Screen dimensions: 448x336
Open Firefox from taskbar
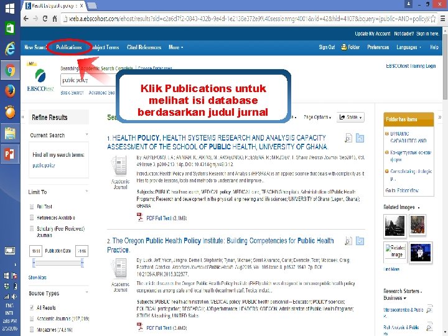(x=10, y=91)
